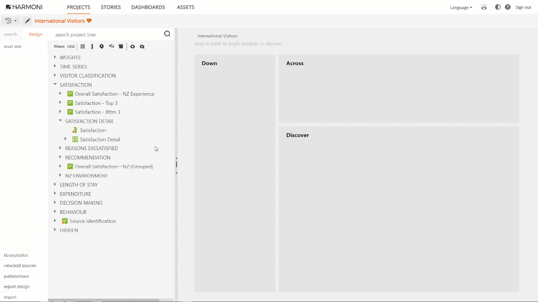The image size is (538, 302).
Task: Switch to the design sidebar tab
Action: [x=35, y=34]
